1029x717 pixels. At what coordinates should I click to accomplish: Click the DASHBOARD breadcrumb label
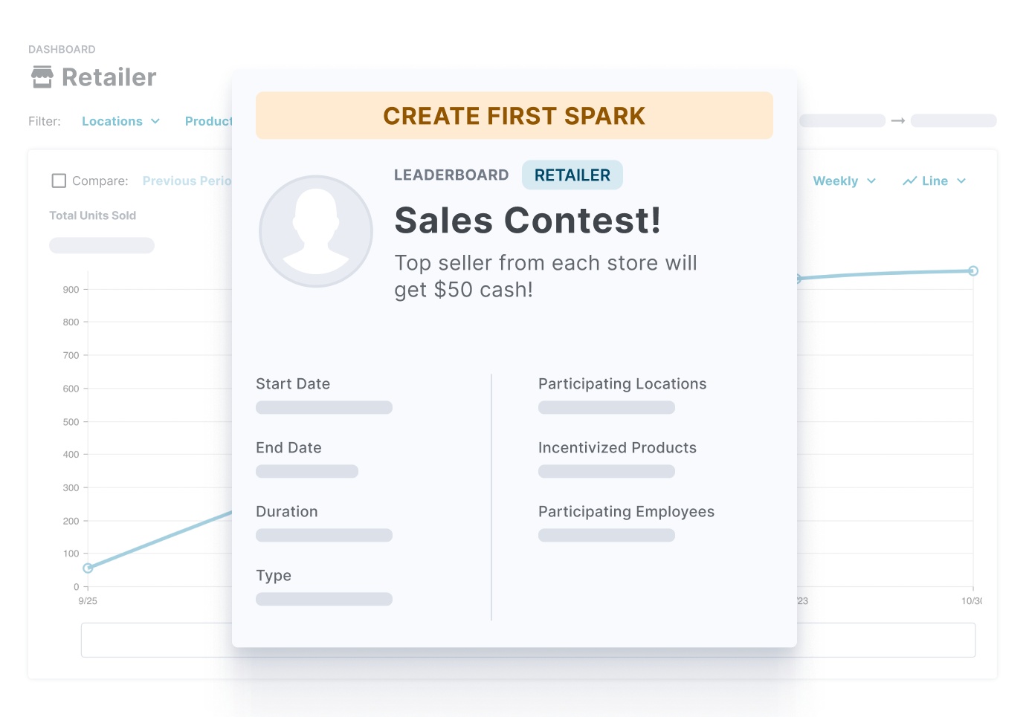pyautogui.click(x=61, y=48)
